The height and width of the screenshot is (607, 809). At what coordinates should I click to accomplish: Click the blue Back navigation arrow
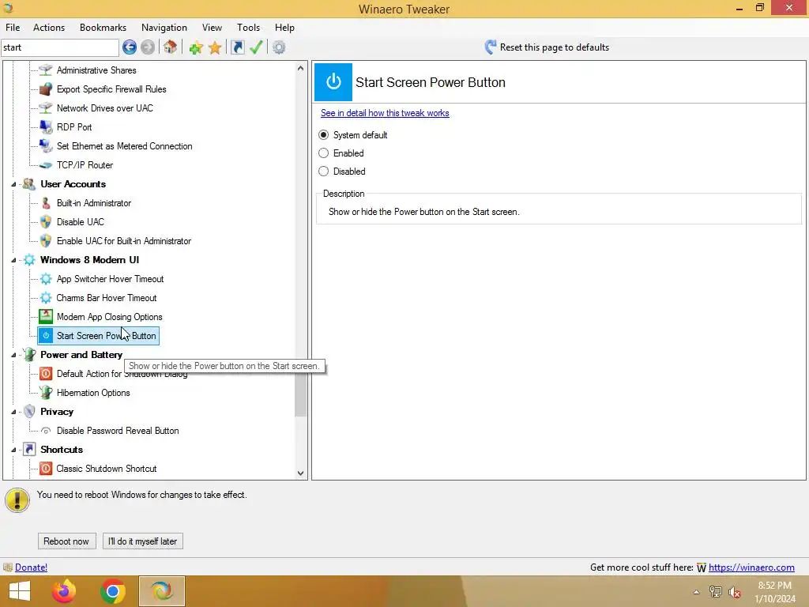point(130,47)
